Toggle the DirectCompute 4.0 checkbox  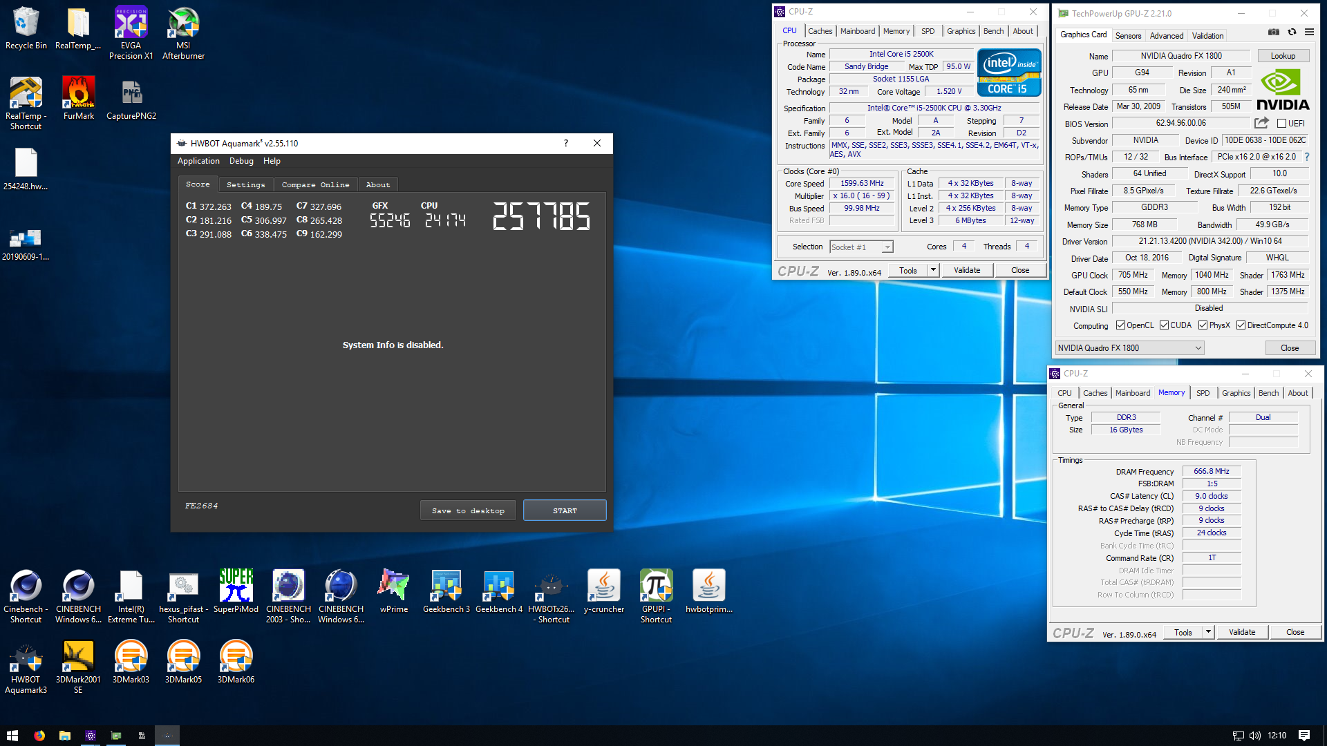(1241, 325)
